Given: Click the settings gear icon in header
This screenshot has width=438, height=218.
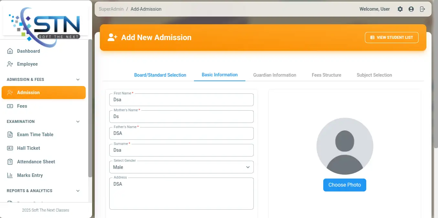Looking at the screenshot, I should click(x=400, y=9).
